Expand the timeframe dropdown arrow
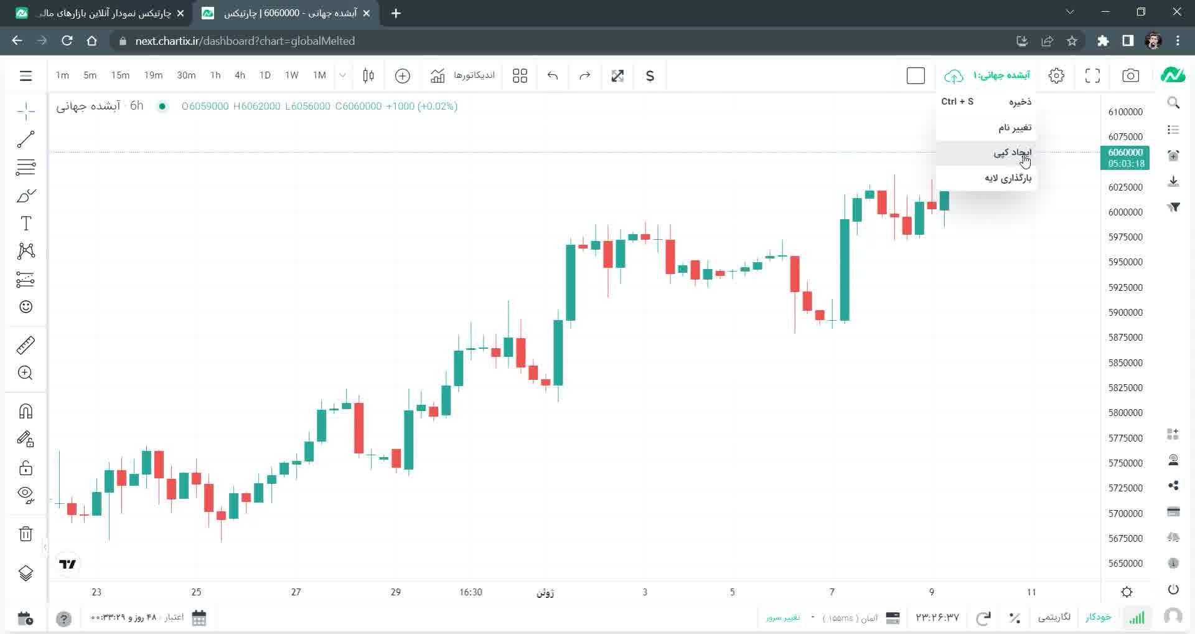 coord(342,76)
